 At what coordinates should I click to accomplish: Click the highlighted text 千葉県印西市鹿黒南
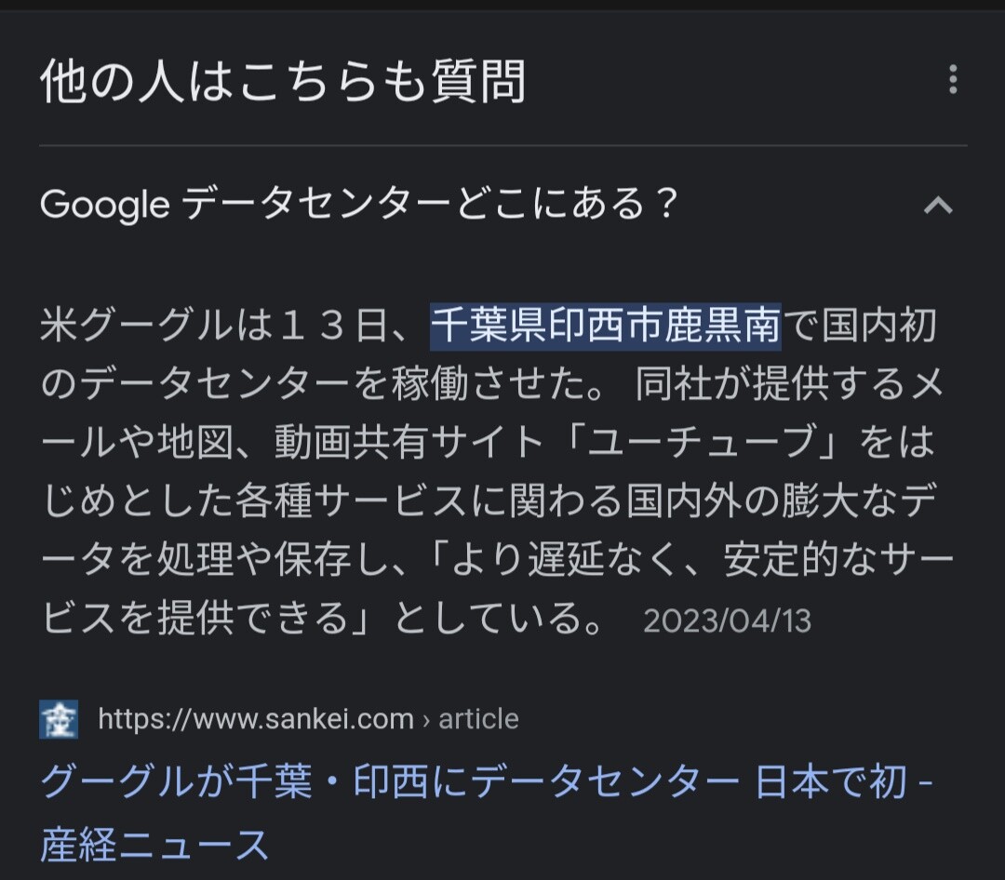[605, 327]
